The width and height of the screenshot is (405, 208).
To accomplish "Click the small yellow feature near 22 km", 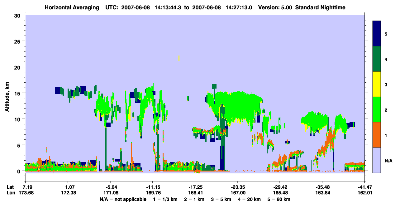I will pyautogui.click(x=179, y=58).
